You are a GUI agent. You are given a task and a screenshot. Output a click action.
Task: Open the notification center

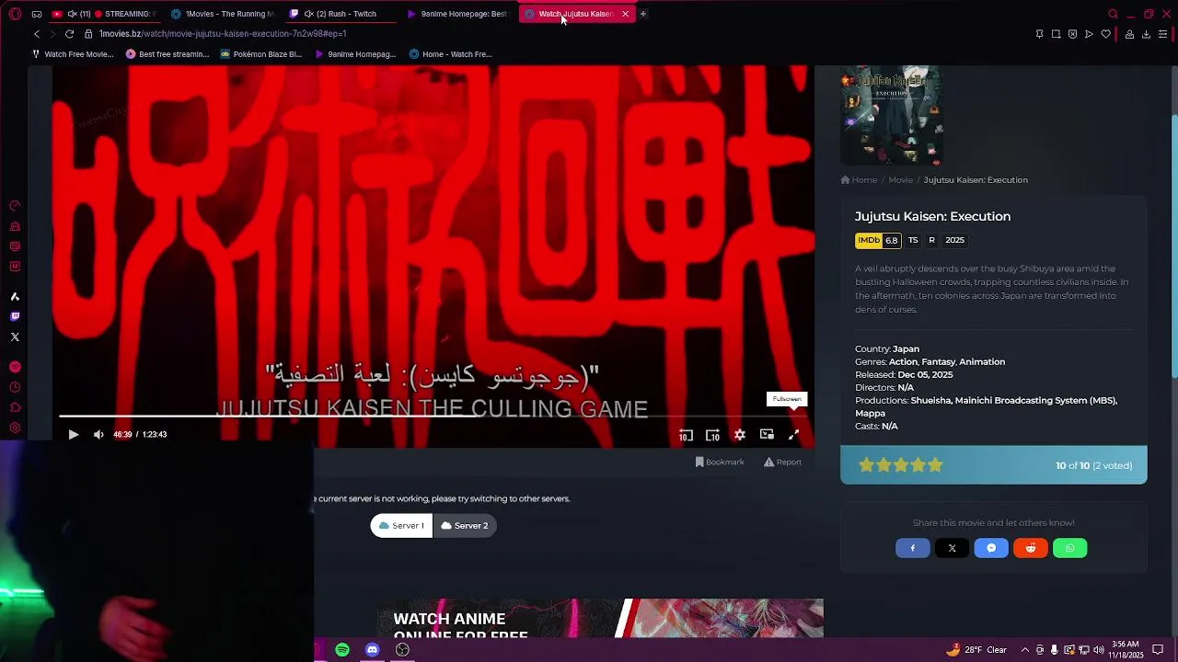click(1159, 650)
